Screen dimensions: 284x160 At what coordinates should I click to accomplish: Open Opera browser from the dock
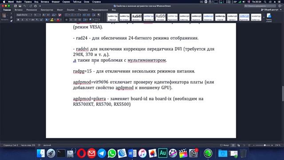point(81,153)
